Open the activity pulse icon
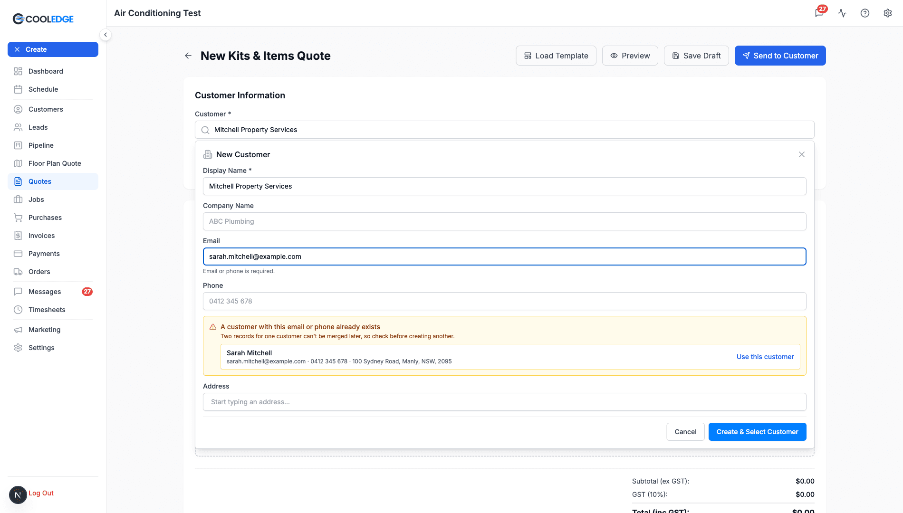The width and height of the screenshot is (903, 513). click(x=842, y=13)
